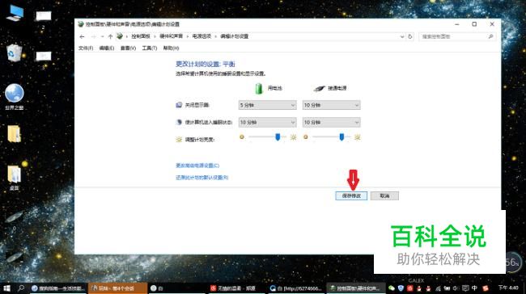Image resolution: width=526 pixels, height=294 pixels.
Task: Open the 帮助(H) menu
Action: [x=171, y=48]
